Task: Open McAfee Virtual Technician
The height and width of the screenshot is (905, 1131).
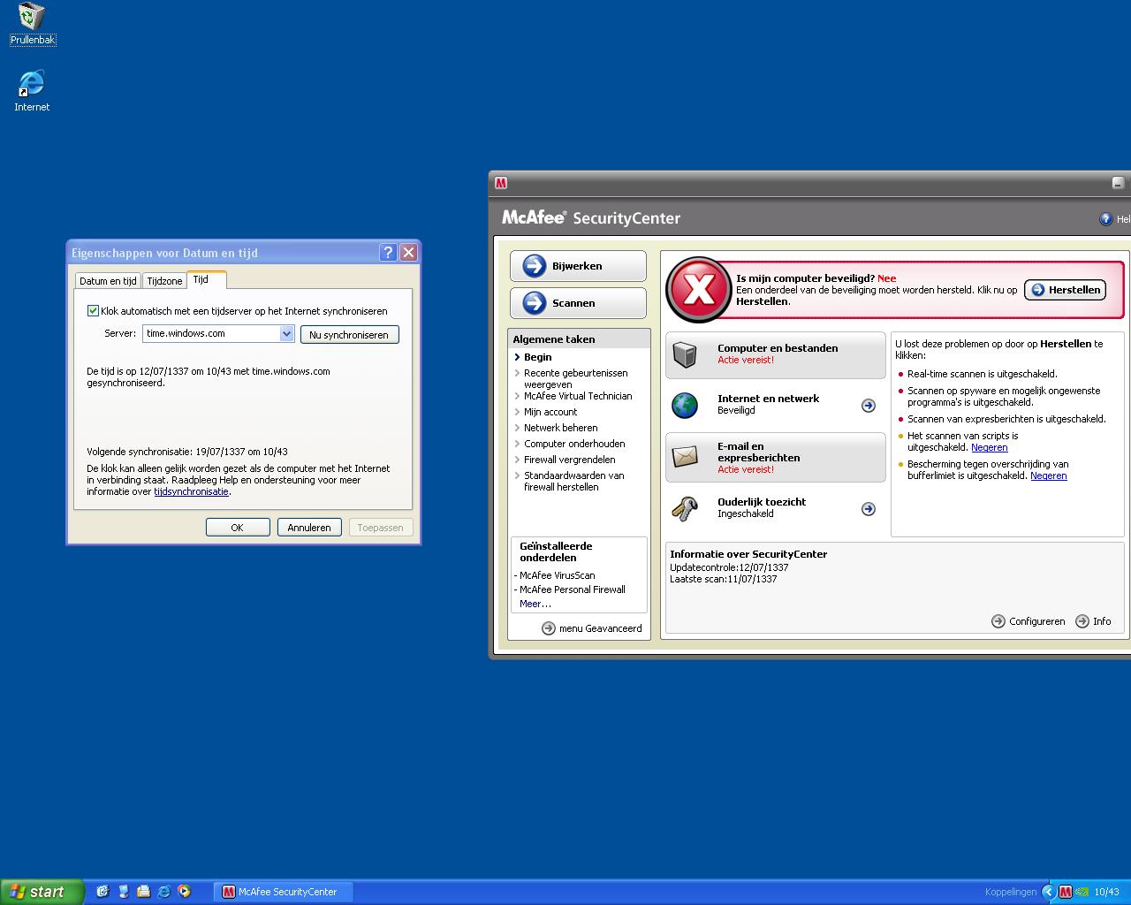Action: coord(578,396)
